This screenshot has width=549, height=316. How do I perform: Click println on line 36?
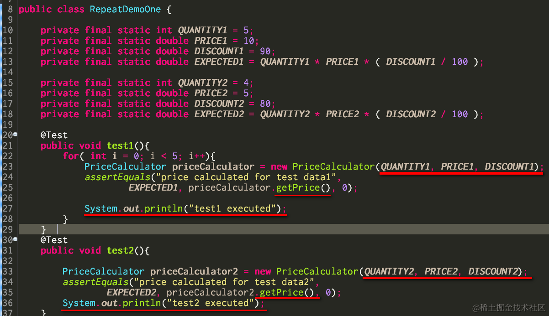click(x=142, y=303)
